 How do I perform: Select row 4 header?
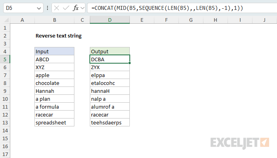coord(5,51)
